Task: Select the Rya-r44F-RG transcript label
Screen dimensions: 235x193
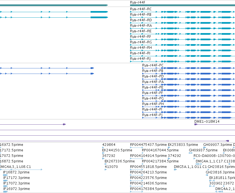Action: [141, 42]
